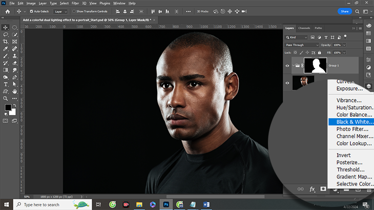This screenshot has width=374, height=210.
Task: Toggle the Auto-Select checkbox
Action: click(32, 11)
